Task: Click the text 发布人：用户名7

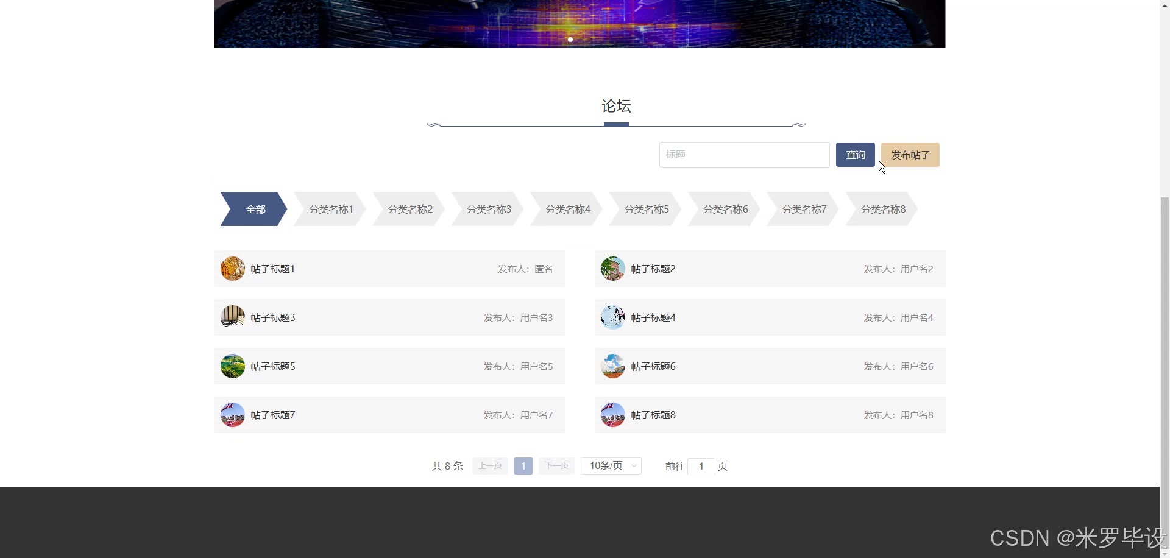Action: pos(518,415)
